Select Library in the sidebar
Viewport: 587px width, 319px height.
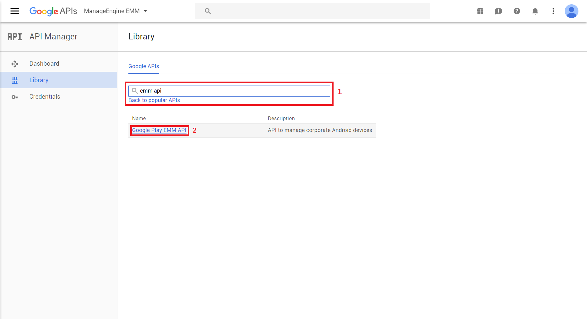[59, 80]
